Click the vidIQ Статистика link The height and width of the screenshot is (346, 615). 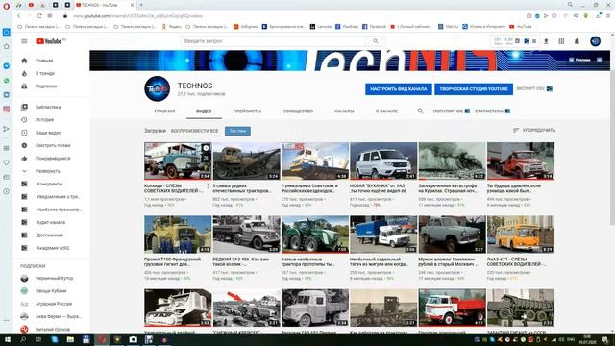coord(492,111)
